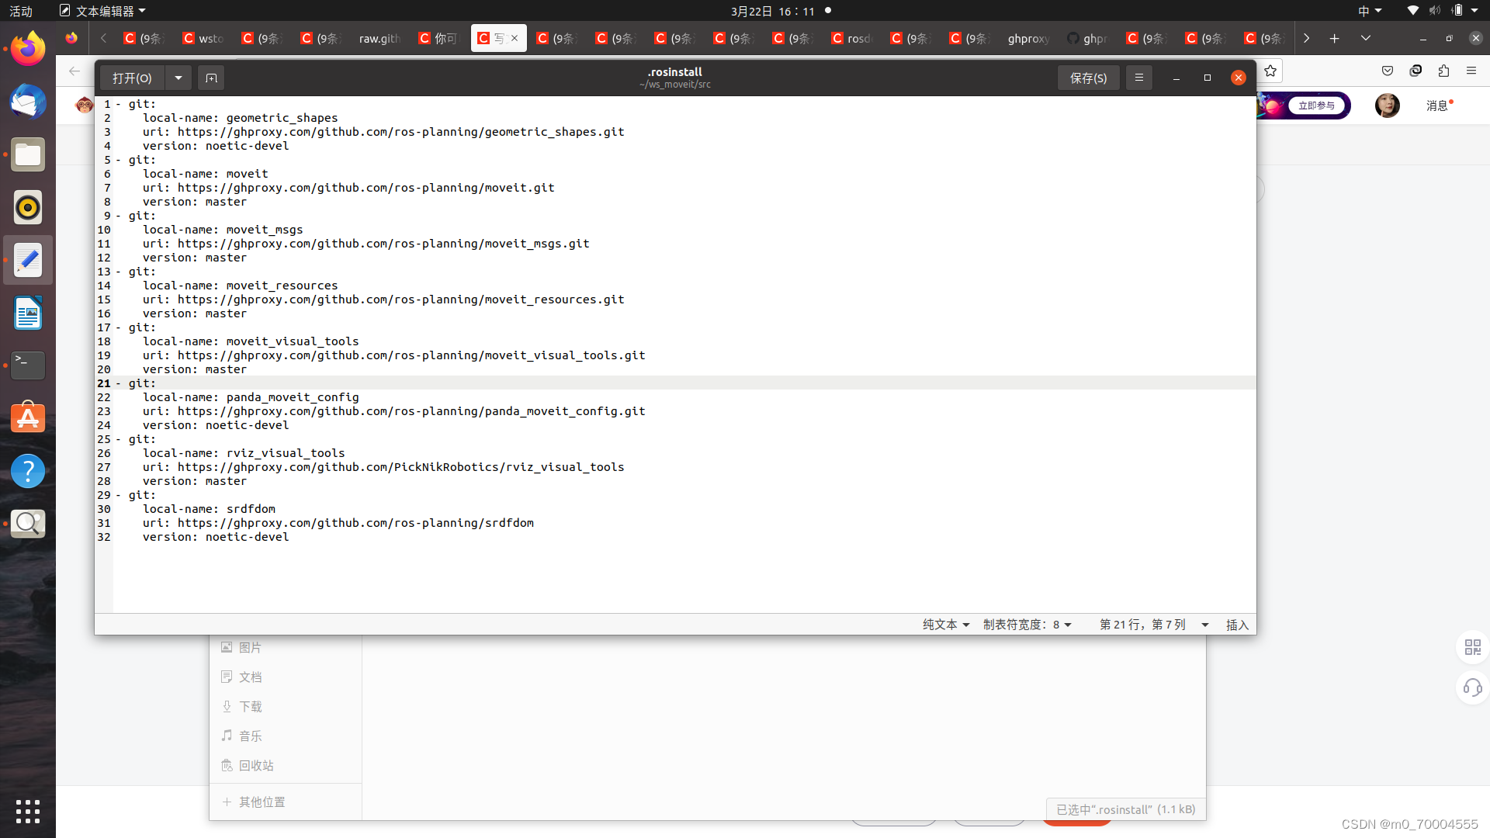Open the Terminal from the dock

pos(28,365)
